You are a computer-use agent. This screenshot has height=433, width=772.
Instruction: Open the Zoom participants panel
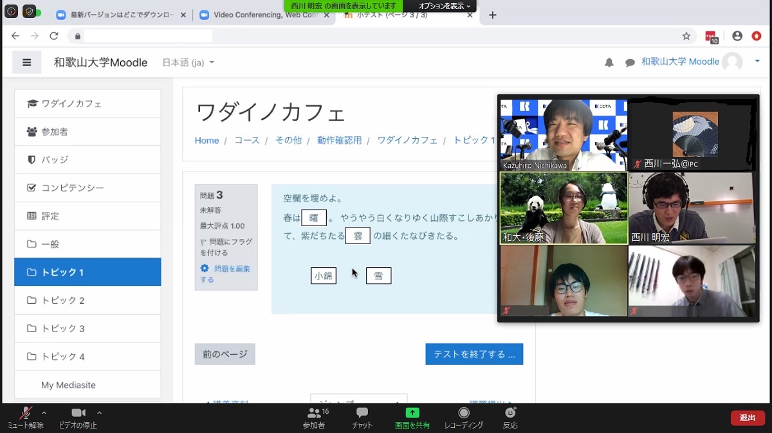click(314, 418)
